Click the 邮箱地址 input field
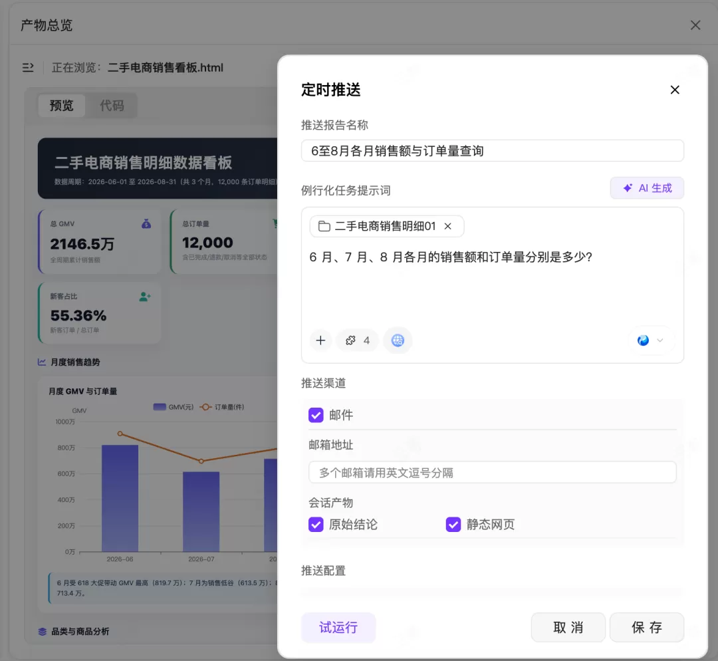This screenshot has width=718, height=661. [x=492, y=472]
